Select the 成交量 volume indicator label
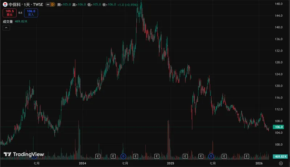 click(x=8, y=21)
